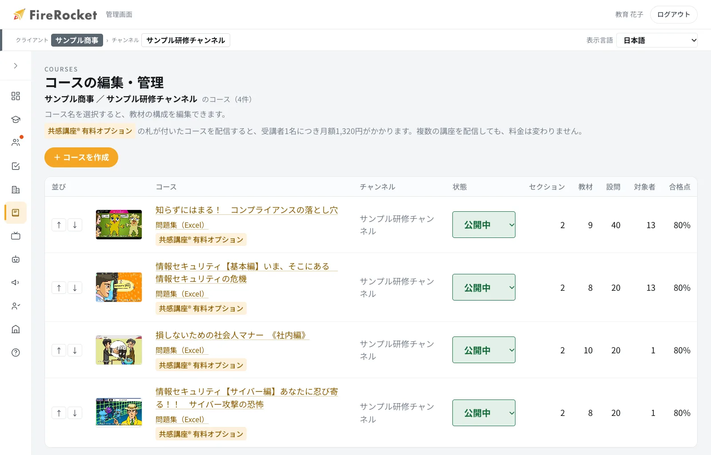
Task: Open course 情報セキュリティ【基本編】 link
Action: pos(247,273)
